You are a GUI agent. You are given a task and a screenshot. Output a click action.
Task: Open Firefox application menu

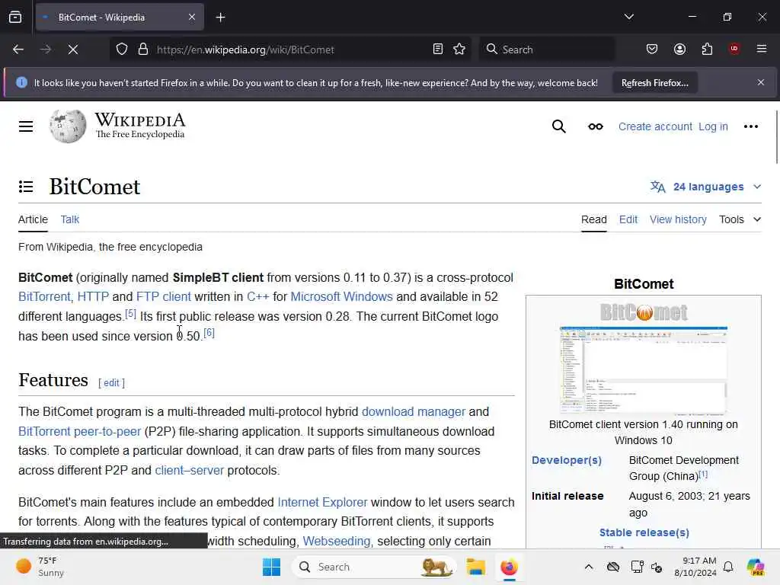[762, 49]
